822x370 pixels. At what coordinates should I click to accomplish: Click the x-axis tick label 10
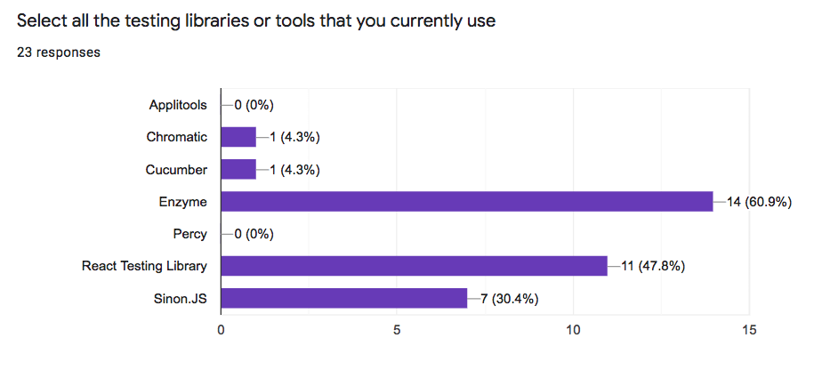click(573, 330)
